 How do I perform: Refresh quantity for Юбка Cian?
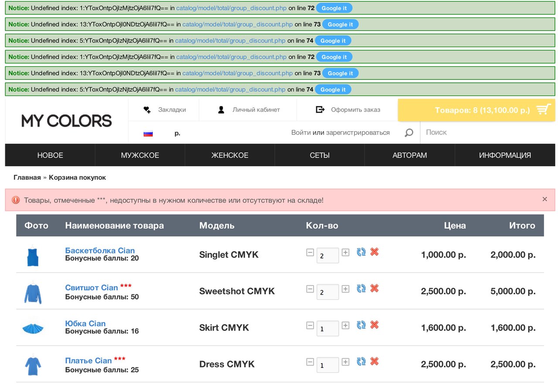(x=361, y=325)
